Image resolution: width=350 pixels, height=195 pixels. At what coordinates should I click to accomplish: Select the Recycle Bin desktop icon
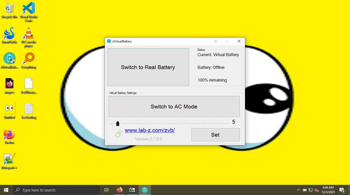(x=9, y=11)
